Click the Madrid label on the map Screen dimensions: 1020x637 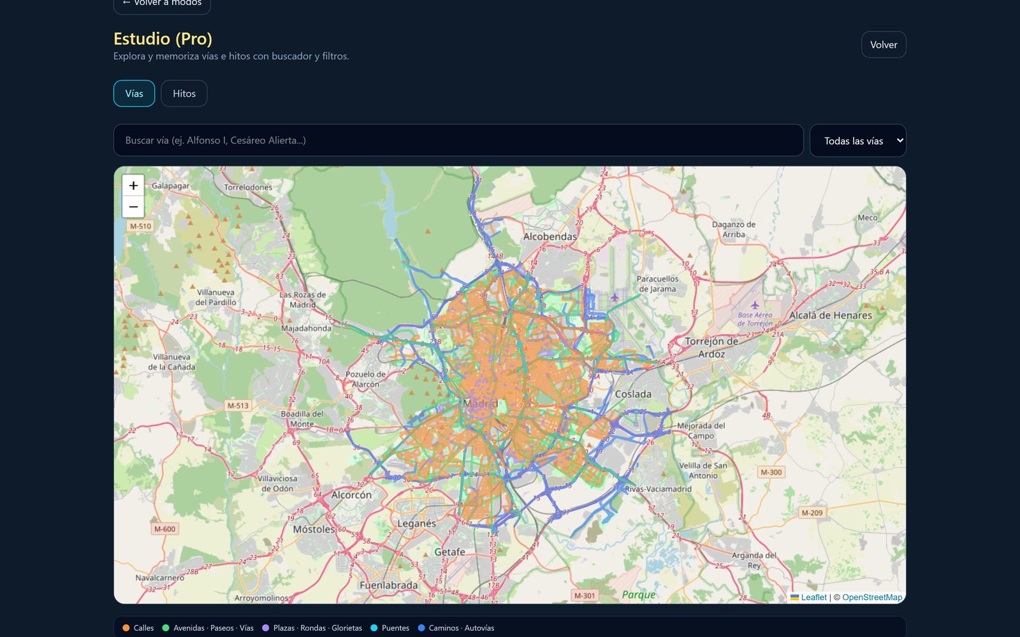click(481, 403)
